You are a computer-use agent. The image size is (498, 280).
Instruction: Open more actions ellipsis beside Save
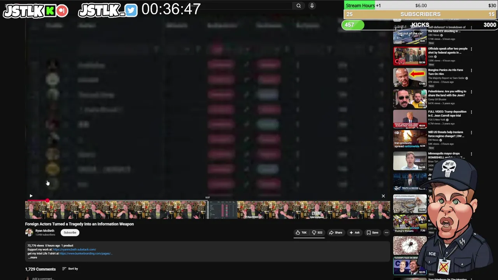point(386,233)
